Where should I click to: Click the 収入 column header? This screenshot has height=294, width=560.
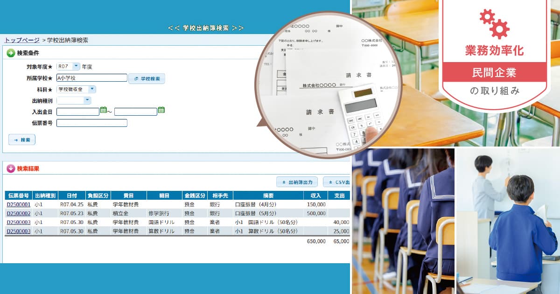pos(316,196)
